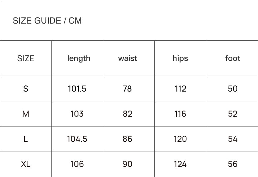The height and width of the screenshot is (177, 258).
Task: Select the foot column header
Action: click(x=233, y=58)
